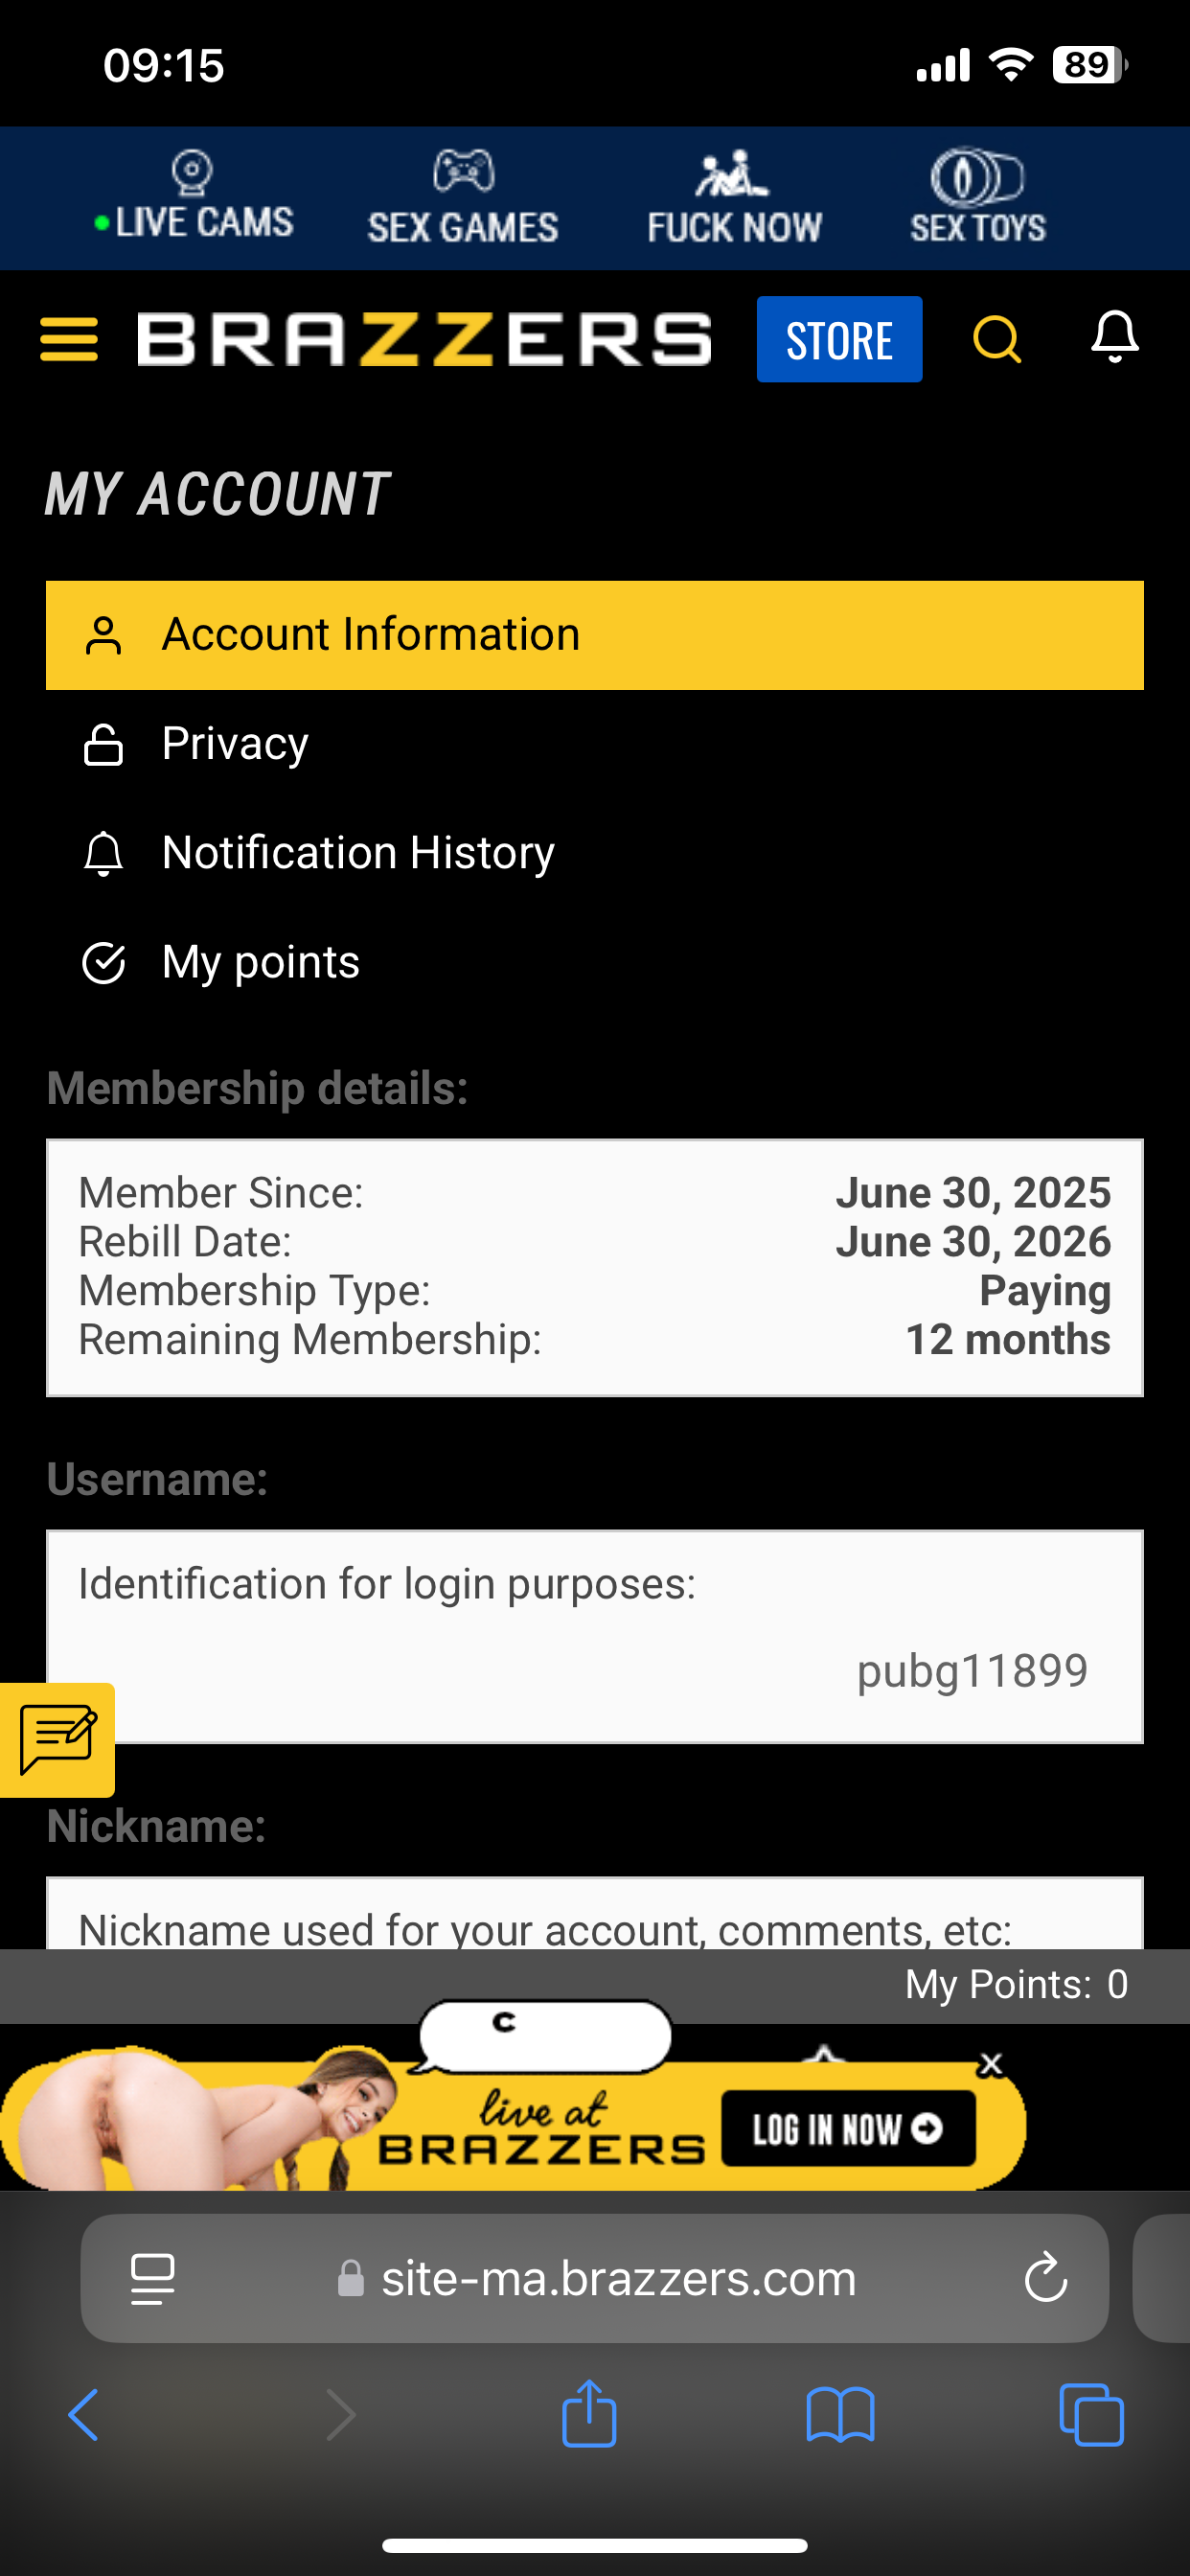Open page settings icon in address bar
This screenshot has height=2576, width=1190.
click(153, 2278)
